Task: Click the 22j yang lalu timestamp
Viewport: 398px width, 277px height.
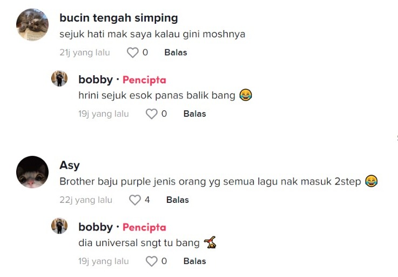Action: (86, 200)
